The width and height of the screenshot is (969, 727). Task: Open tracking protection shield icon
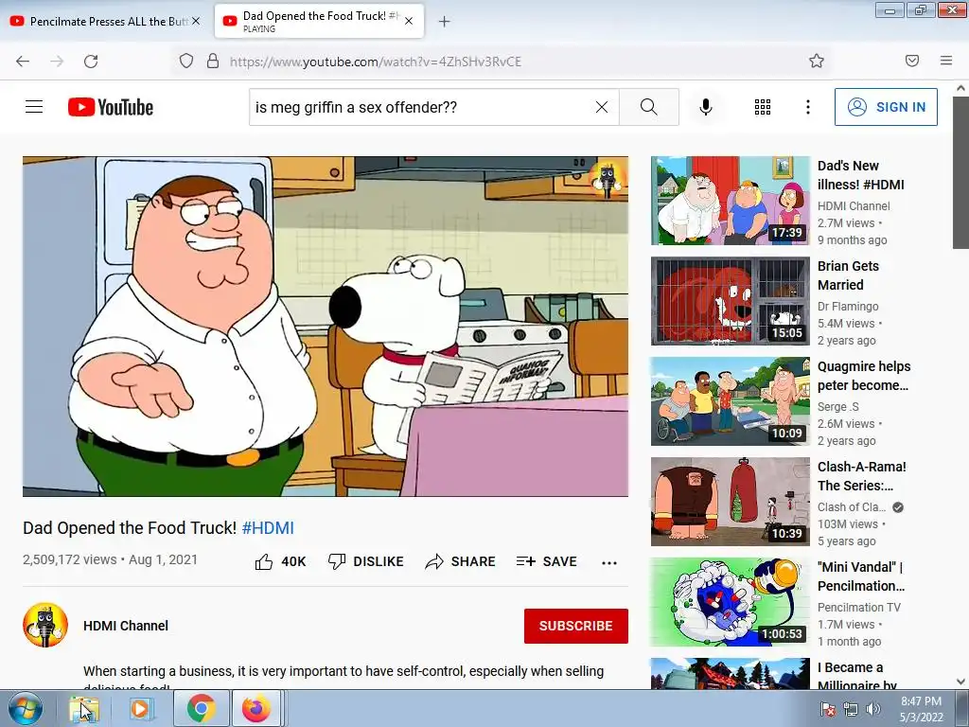(186, 62)
